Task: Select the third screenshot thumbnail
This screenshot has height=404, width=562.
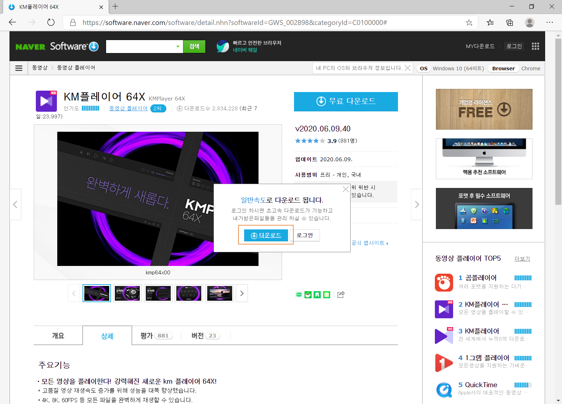Action: pyautogui.click(x=158, y=293)
